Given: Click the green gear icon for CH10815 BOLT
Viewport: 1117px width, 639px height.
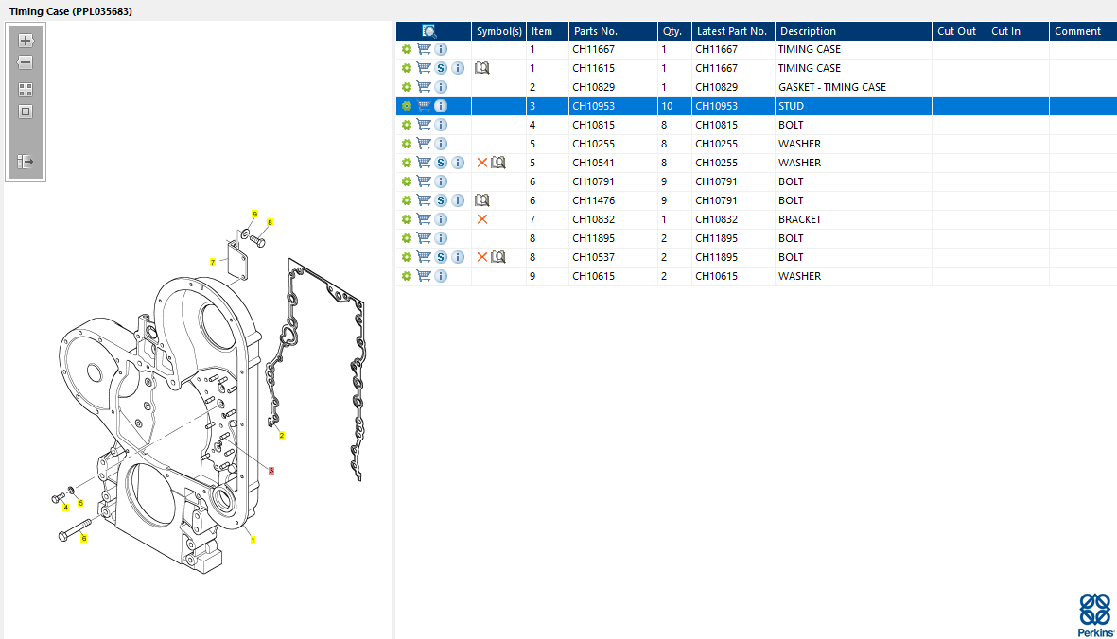Looking at the screenshot, I should 407,125.
